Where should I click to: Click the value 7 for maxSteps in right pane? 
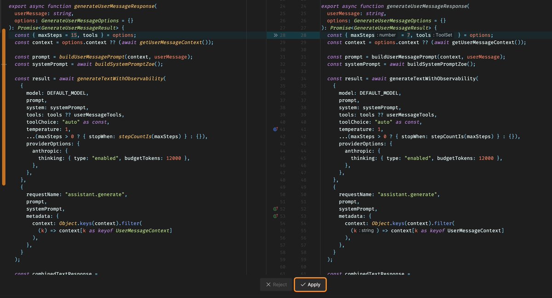408,35
